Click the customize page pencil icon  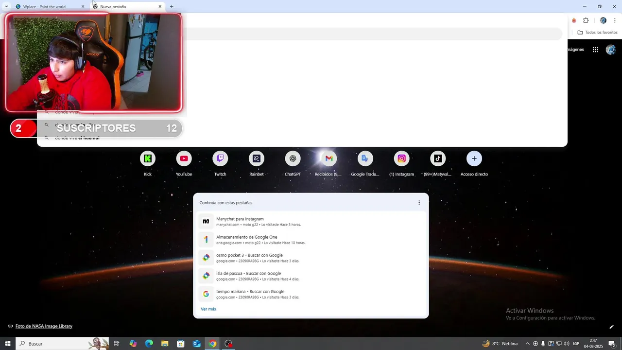(x=611, y=327)
